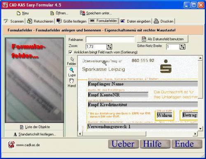Select the Formularfelder step
The width and height of the screenshot is (206, 159).
click(103, 21)
